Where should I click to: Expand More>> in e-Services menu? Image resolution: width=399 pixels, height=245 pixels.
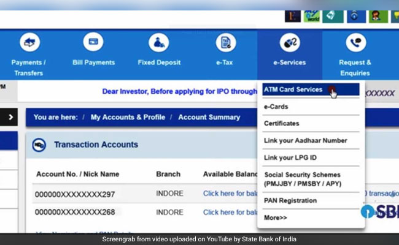pyautogui.click(x=275, y=217)
